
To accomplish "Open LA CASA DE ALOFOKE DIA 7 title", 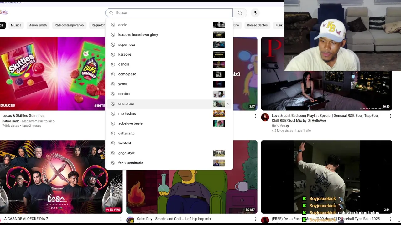I will (25, 219).
